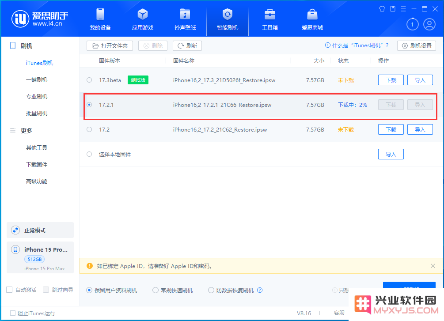The image size is (444, 321).
Task: Open 下载固件 in sidebar
Action: pyautogui.click(x=37, y=164)
